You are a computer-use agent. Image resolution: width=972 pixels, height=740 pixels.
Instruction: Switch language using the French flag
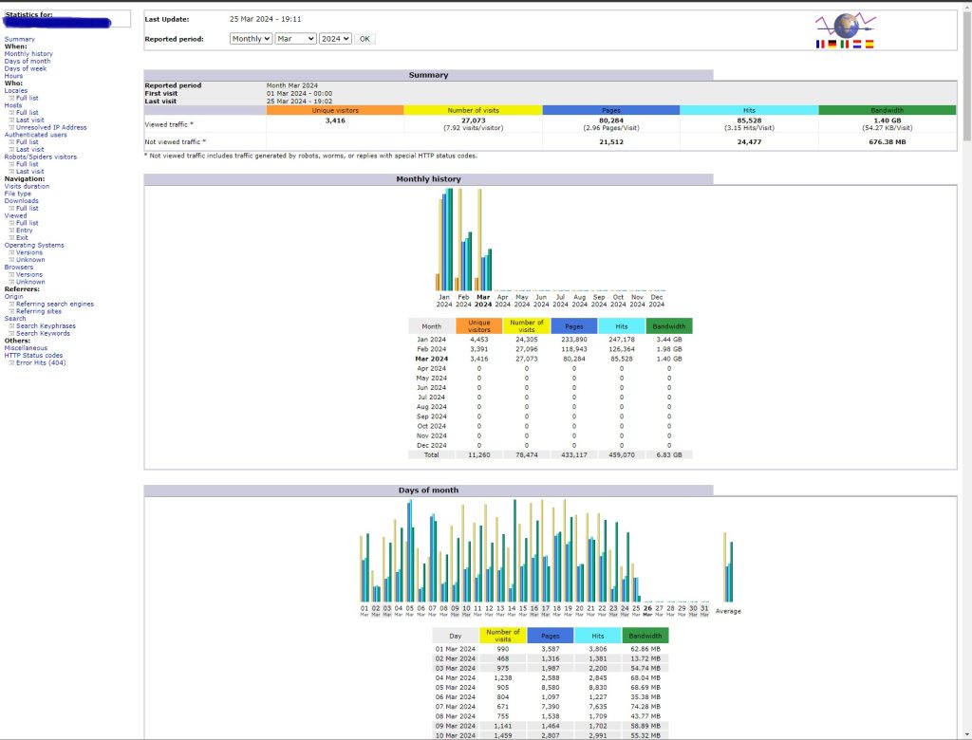[820, 44]
